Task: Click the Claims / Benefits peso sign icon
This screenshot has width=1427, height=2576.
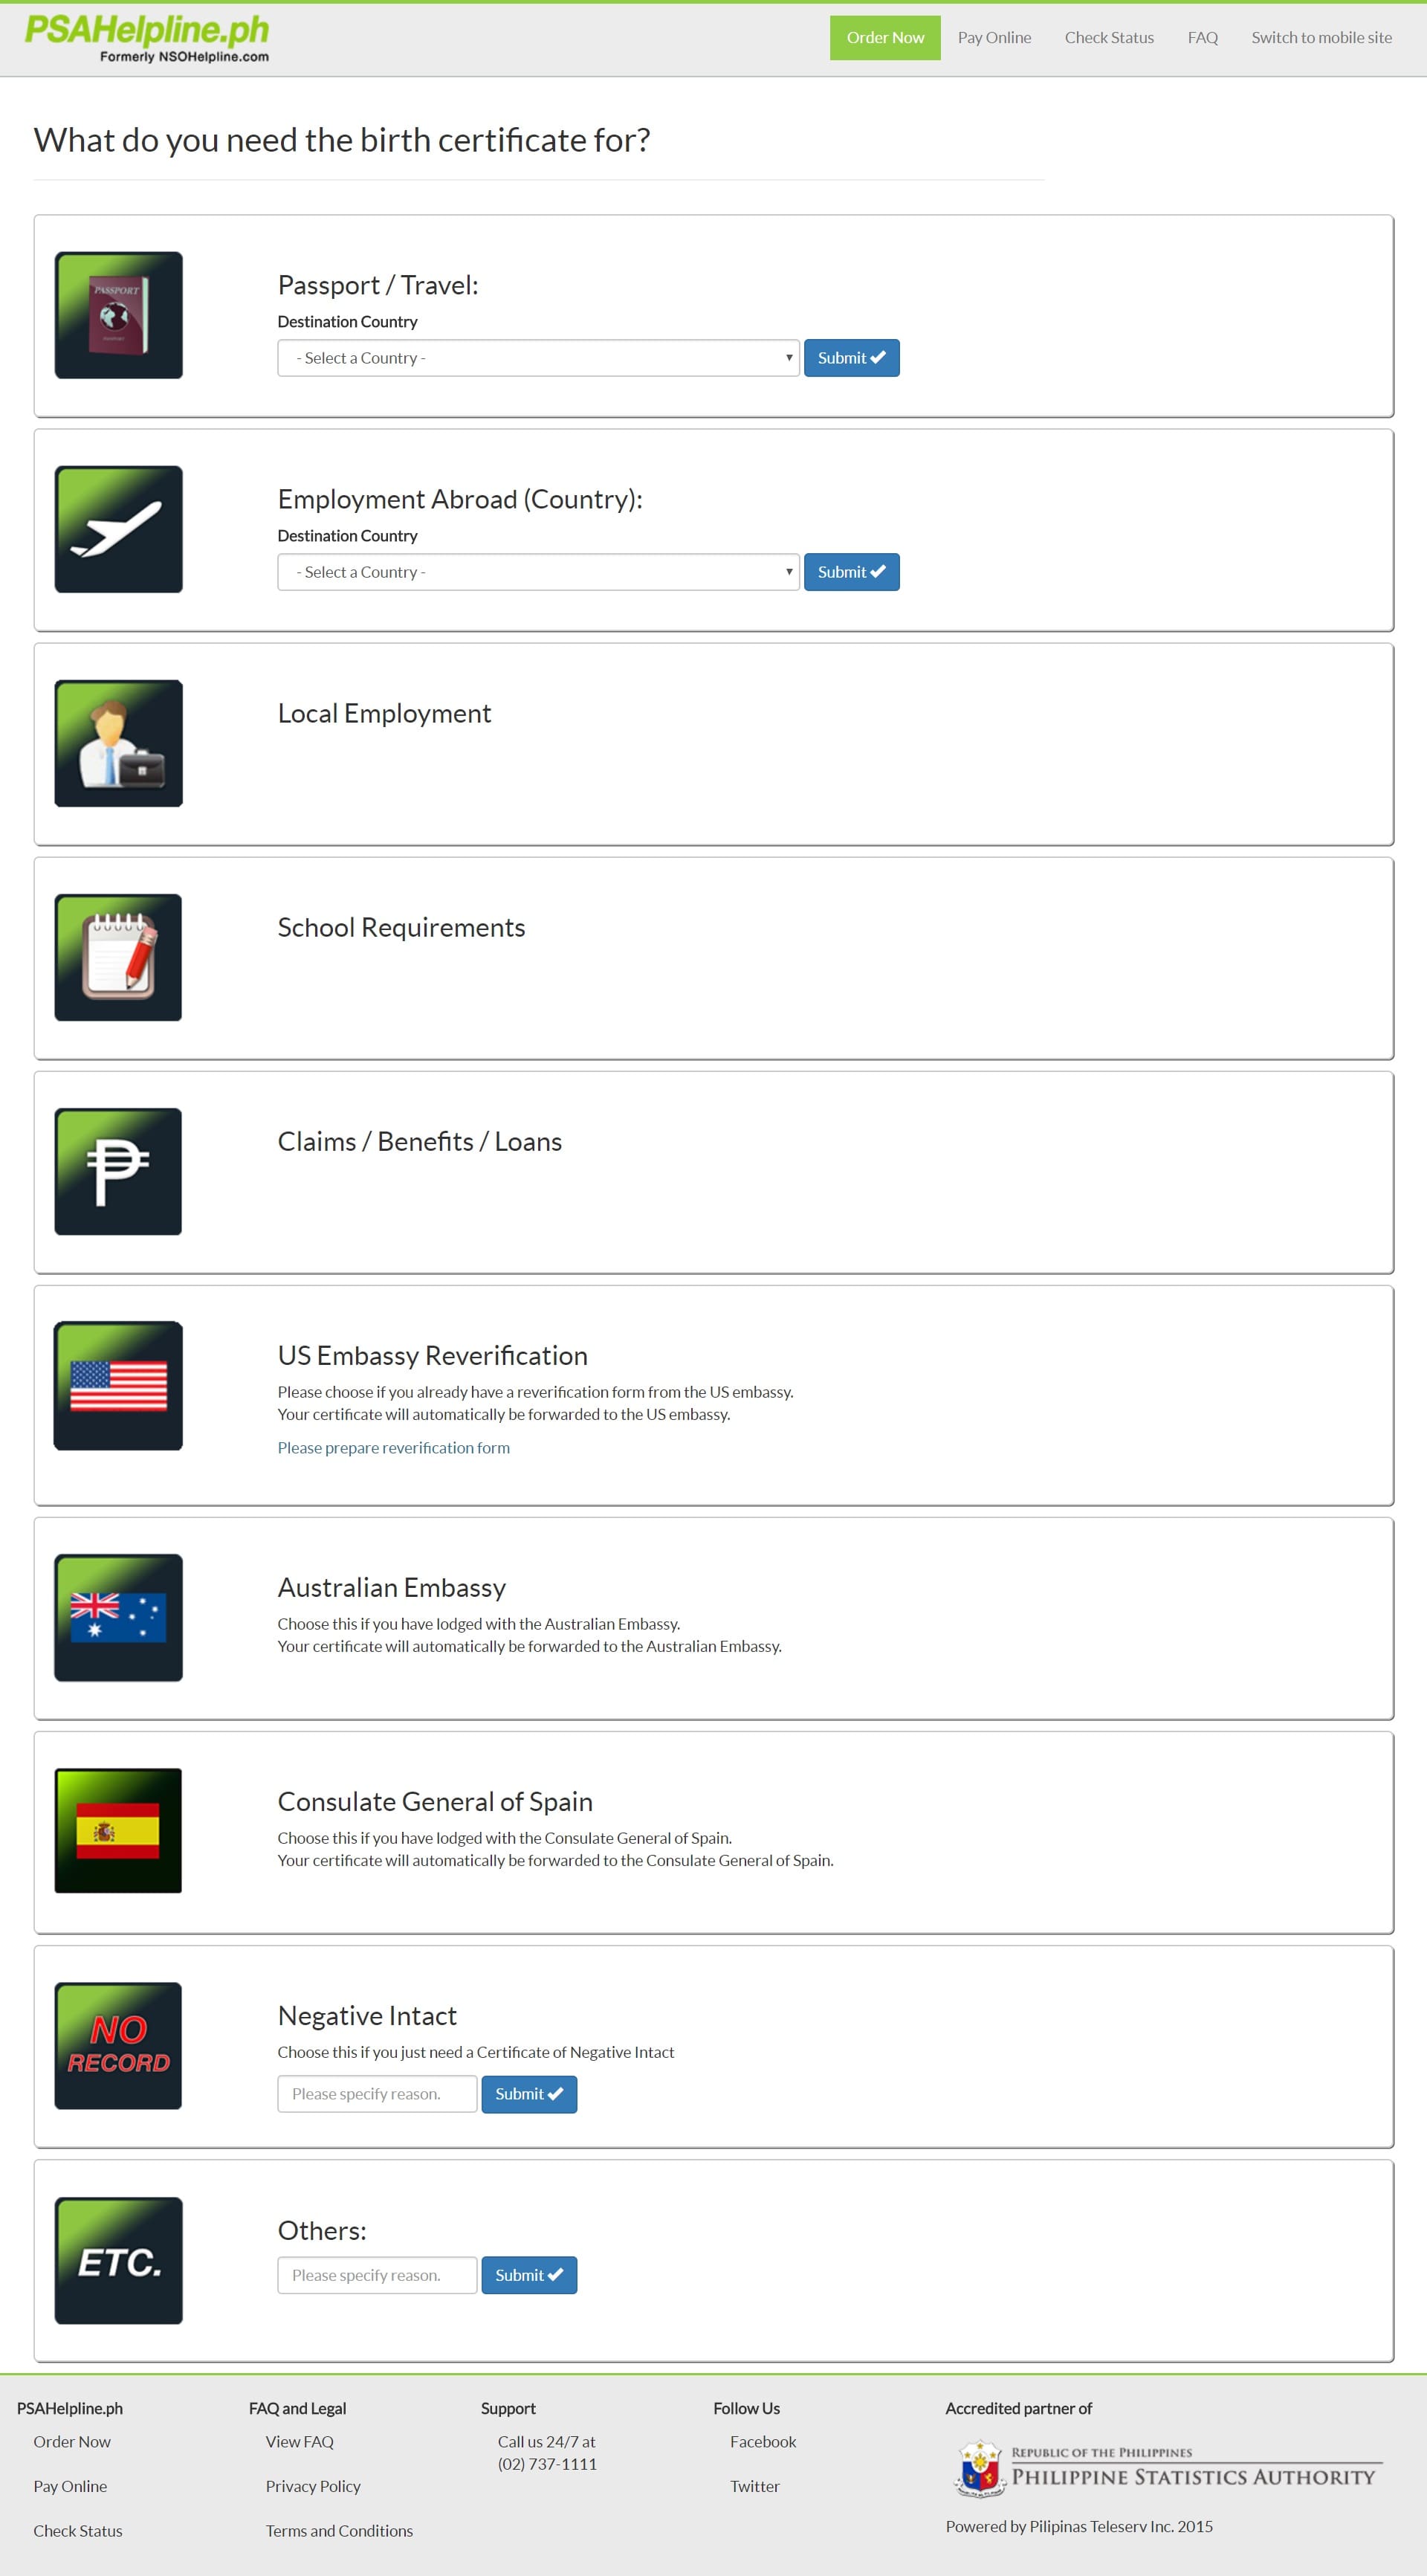Action: click(x=118, y=1171)
